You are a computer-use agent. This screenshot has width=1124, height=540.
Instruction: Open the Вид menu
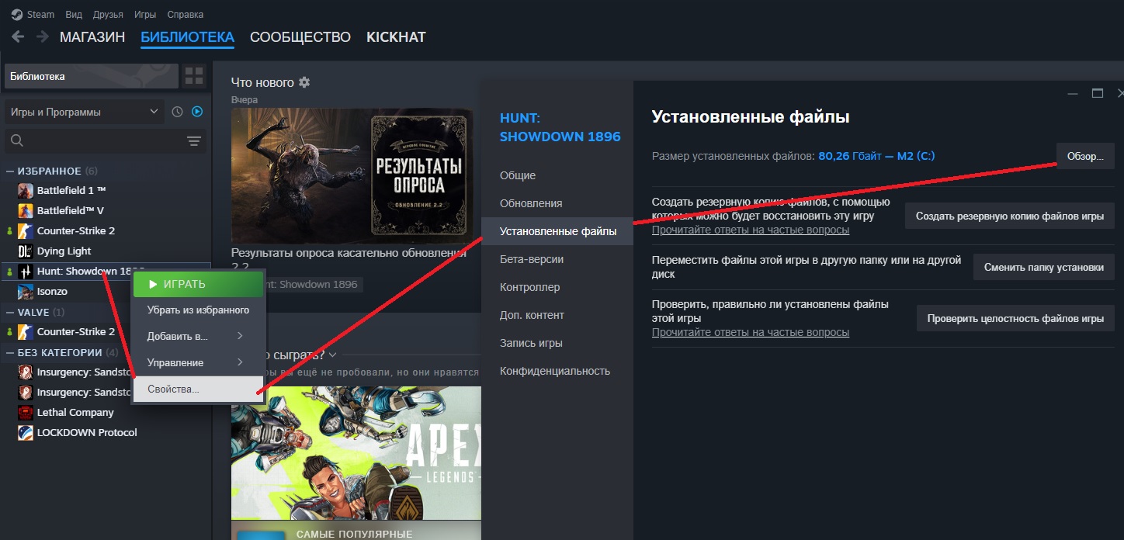75,15
